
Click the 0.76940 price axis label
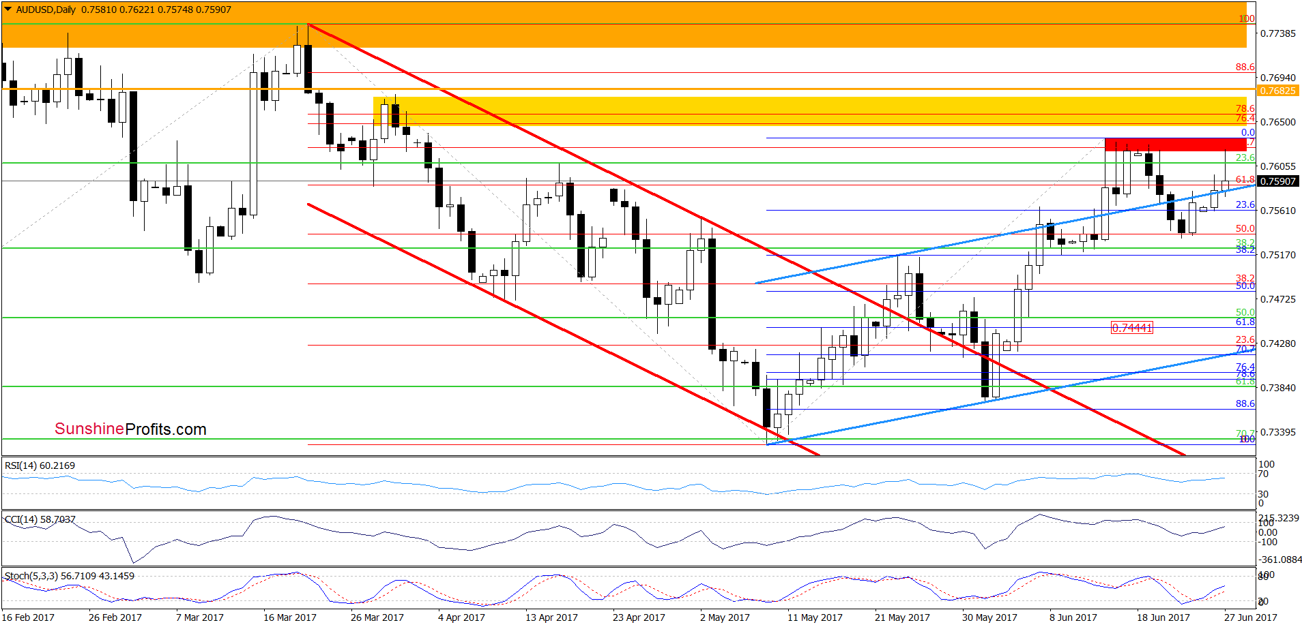click(1277, 78)
